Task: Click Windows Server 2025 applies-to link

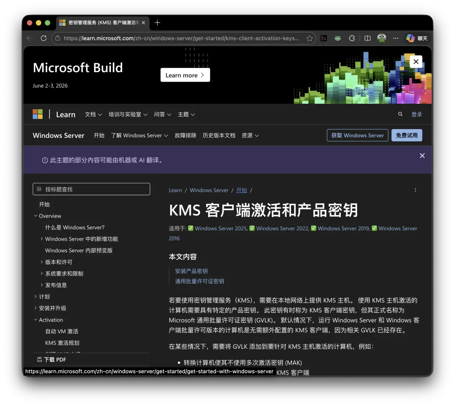Action: (220, 228)
